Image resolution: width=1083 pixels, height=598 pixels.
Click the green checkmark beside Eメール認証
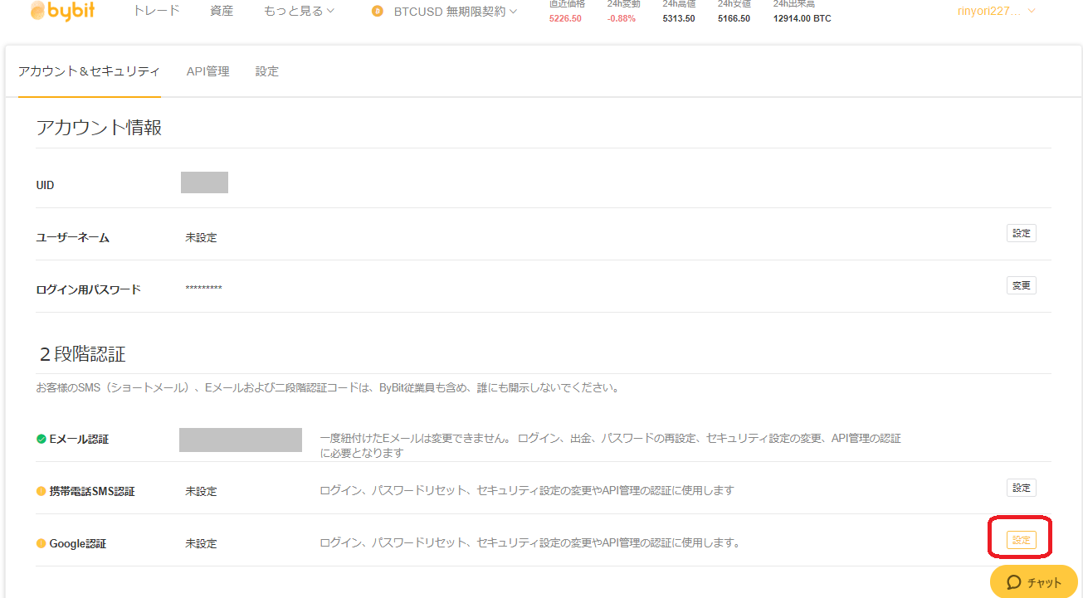coord(41,439)
